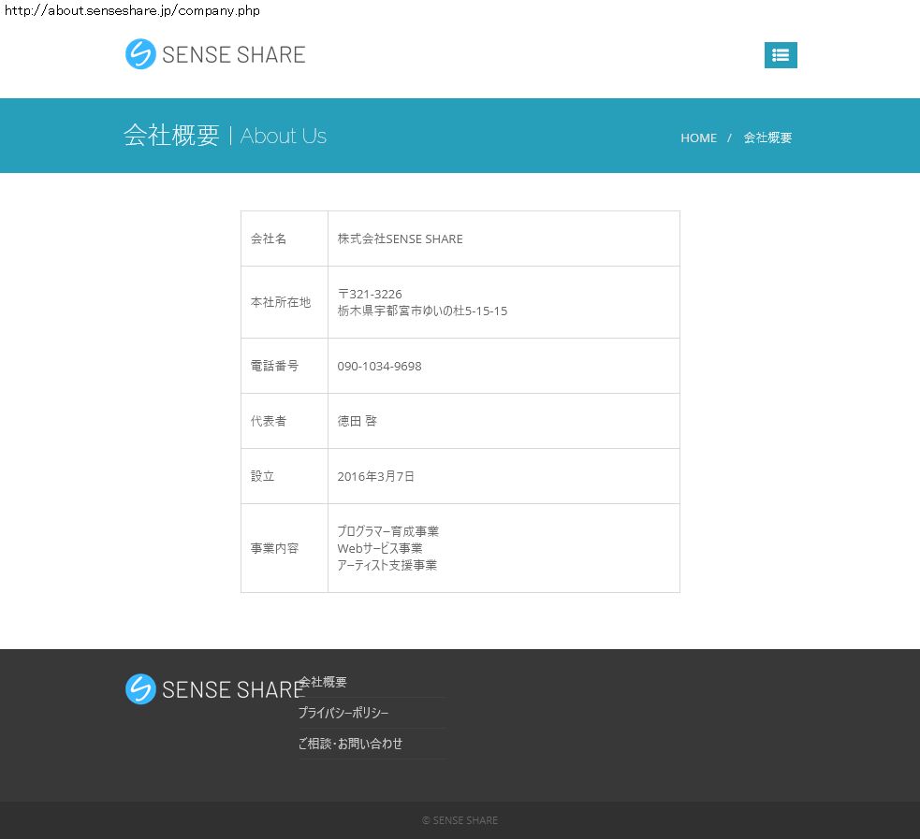The width and height of the screenshot is (920, 839).
Task: Click the プログラマー育成事業 text
Action: [x=387, y=531]
